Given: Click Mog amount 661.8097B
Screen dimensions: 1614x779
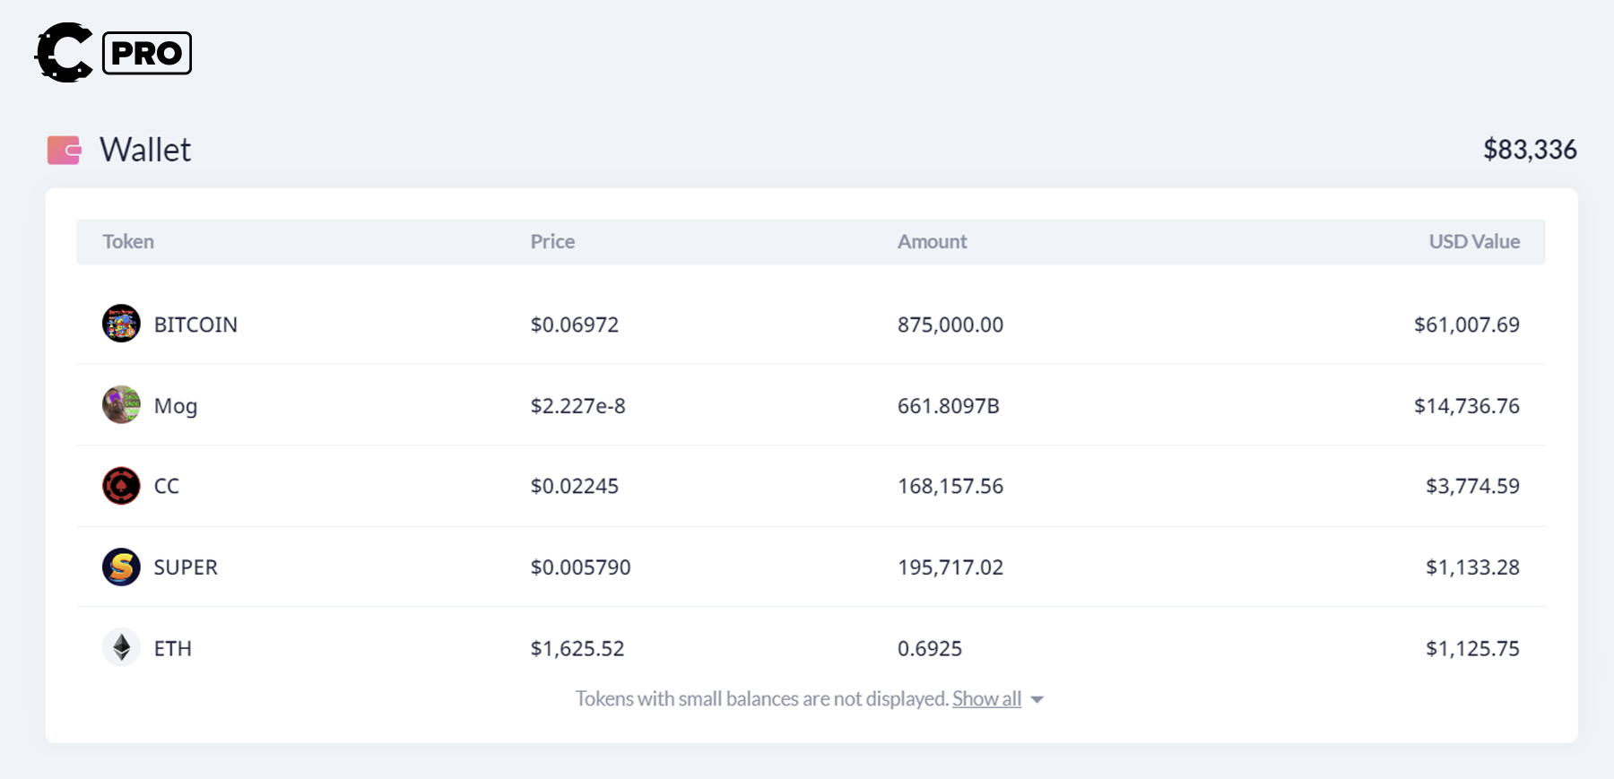Looking at the screenshot, I should [x=949, y=406].
